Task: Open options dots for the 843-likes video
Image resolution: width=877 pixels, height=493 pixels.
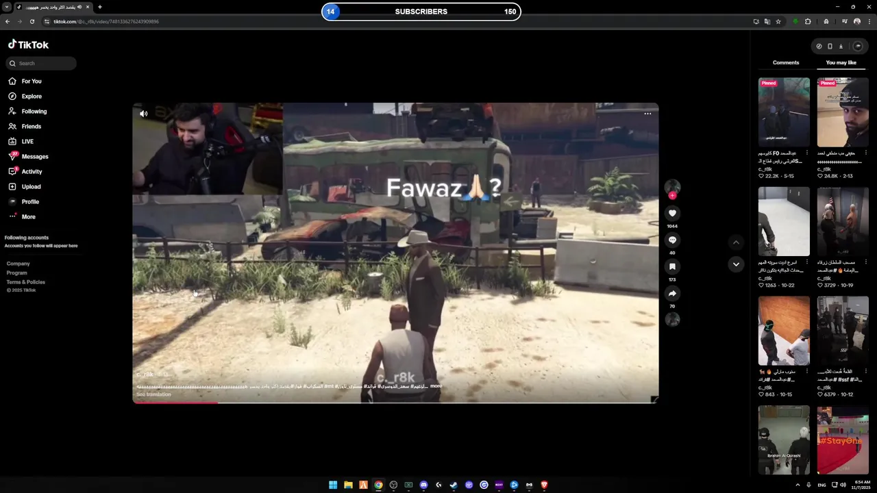Action: click(806, 372)
